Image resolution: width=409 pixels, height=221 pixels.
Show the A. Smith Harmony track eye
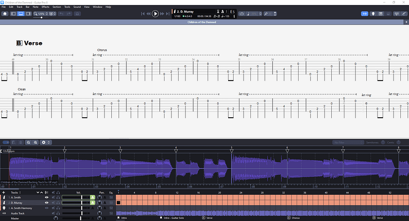click(46, 208)
